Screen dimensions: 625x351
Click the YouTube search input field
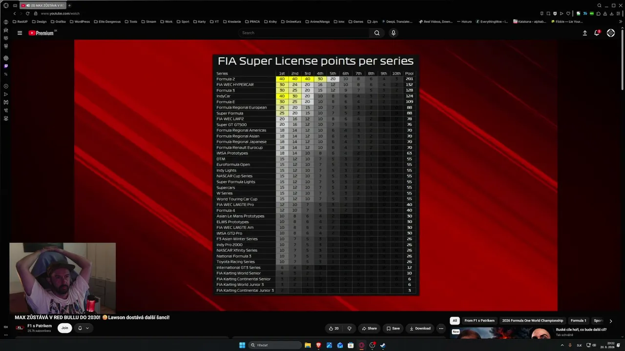coord(305,33)
